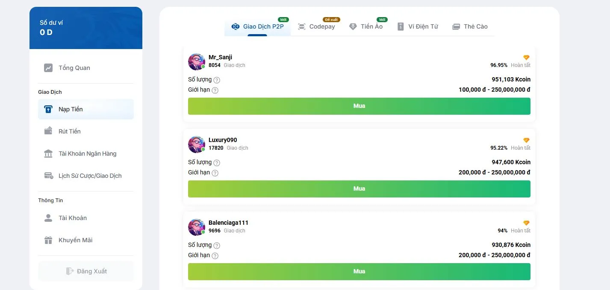
Task: Click the Tài Khoản person icon
Action: pyautogui.click(x=48, y=218)
